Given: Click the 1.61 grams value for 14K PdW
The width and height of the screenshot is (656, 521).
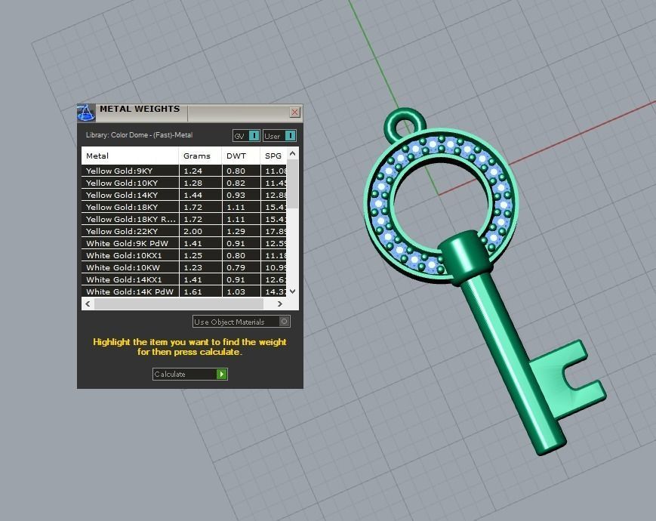Looking at the screenshot, I should (x=192, y=291).
